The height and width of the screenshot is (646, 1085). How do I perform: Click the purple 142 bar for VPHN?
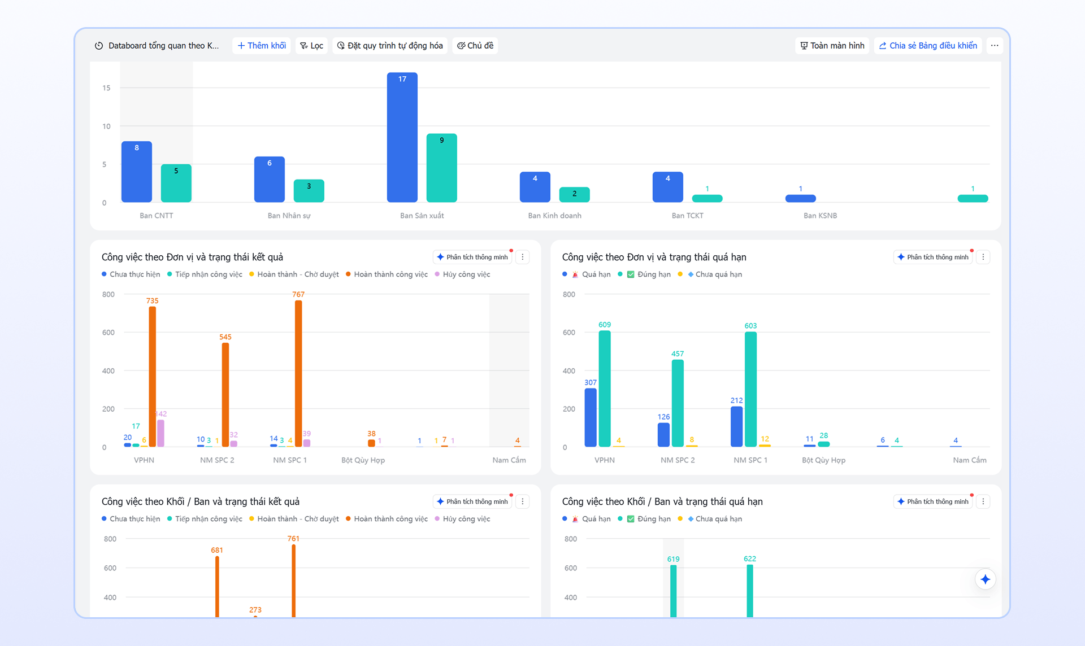point(161,433)
